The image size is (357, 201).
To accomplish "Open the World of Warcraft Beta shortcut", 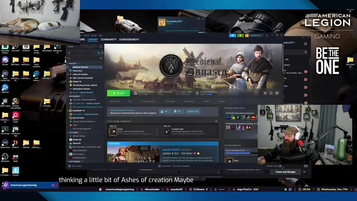I will (16, 103).
